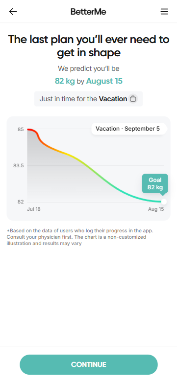This screenshot has height=383, width=177.
Task: Select the Aug 15 axis label
Action: click(x=156, y=209)
